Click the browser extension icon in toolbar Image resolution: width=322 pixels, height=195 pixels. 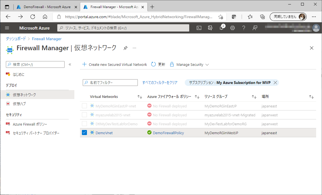234,17
